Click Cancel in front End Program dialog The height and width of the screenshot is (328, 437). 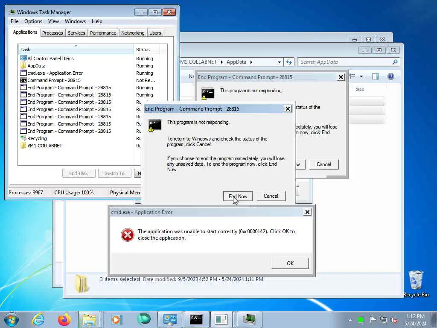271,196
